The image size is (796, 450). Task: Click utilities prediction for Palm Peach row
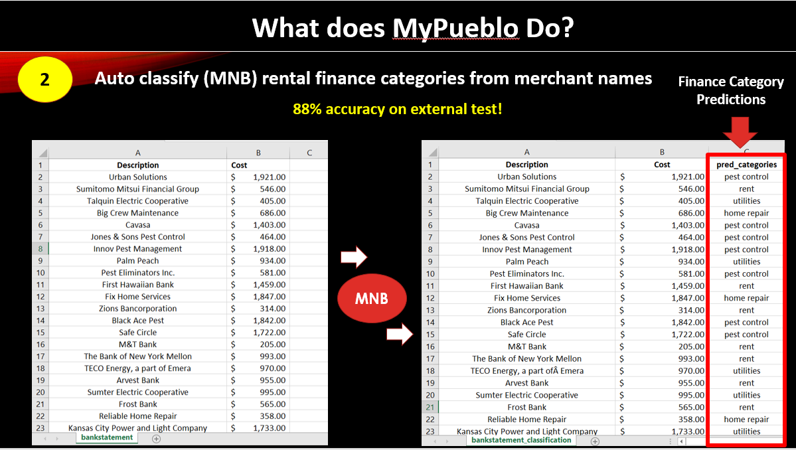(x=746, y=262)
